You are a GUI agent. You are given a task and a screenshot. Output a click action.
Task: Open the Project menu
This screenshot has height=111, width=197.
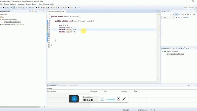(x=35, y=4)
